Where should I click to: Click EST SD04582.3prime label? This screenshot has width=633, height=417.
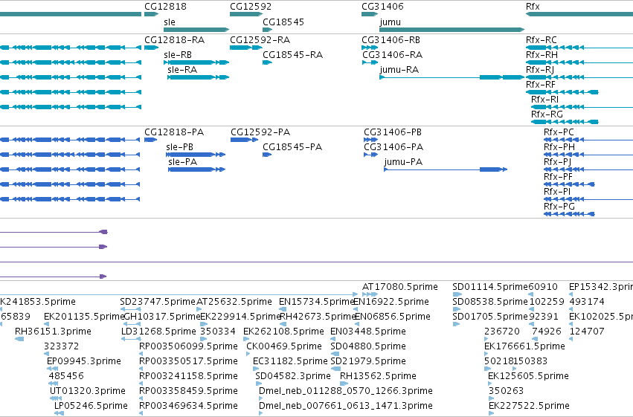[293, 376]
